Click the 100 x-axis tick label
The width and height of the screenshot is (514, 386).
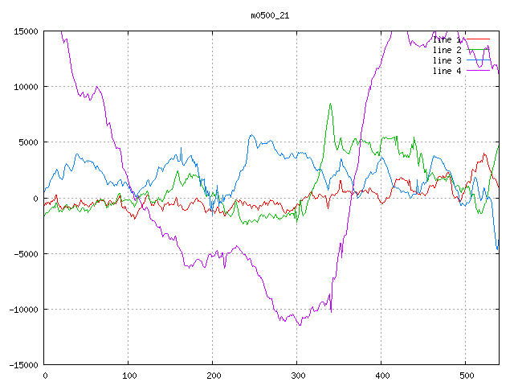pyautogui.click(x=128, y=376)
